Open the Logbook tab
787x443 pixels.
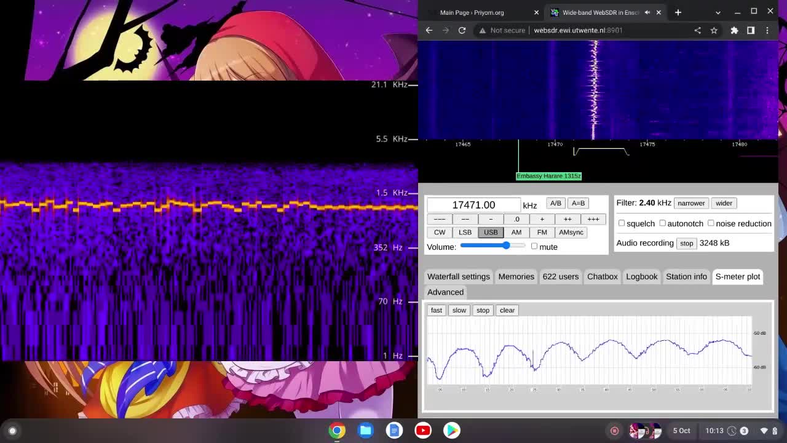click(x=642, y=276)
